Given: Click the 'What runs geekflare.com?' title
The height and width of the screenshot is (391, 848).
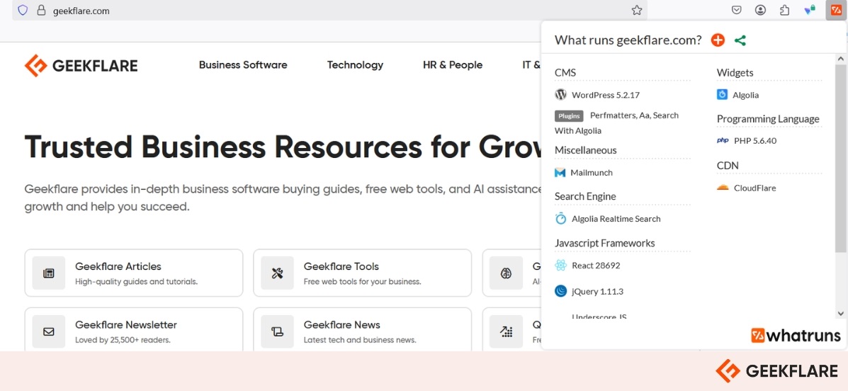Looking at the screenshot, I should pos(628,40).
